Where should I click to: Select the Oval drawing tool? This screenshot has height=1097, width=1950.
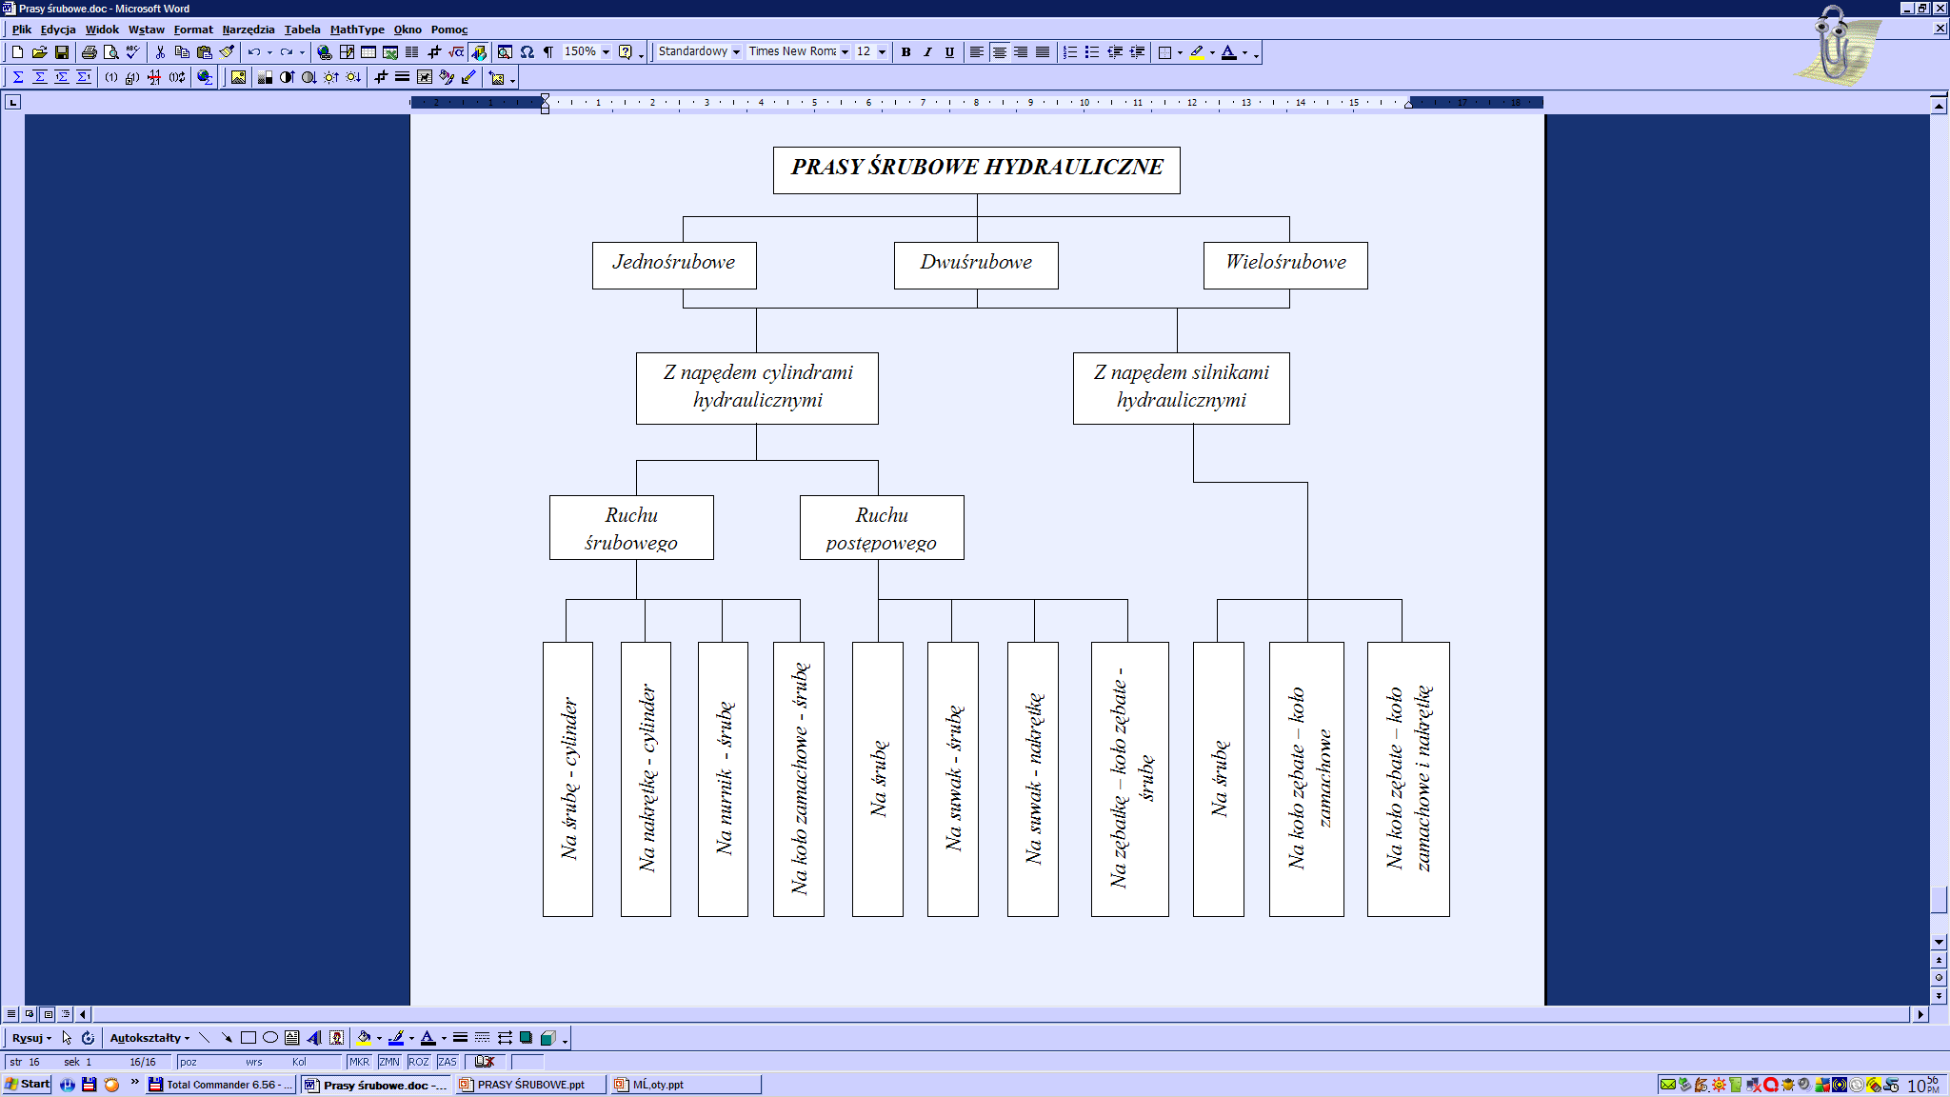[270, 1038]
